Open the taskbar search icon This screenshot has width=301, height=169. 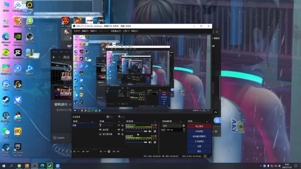[x=11, y=166]
